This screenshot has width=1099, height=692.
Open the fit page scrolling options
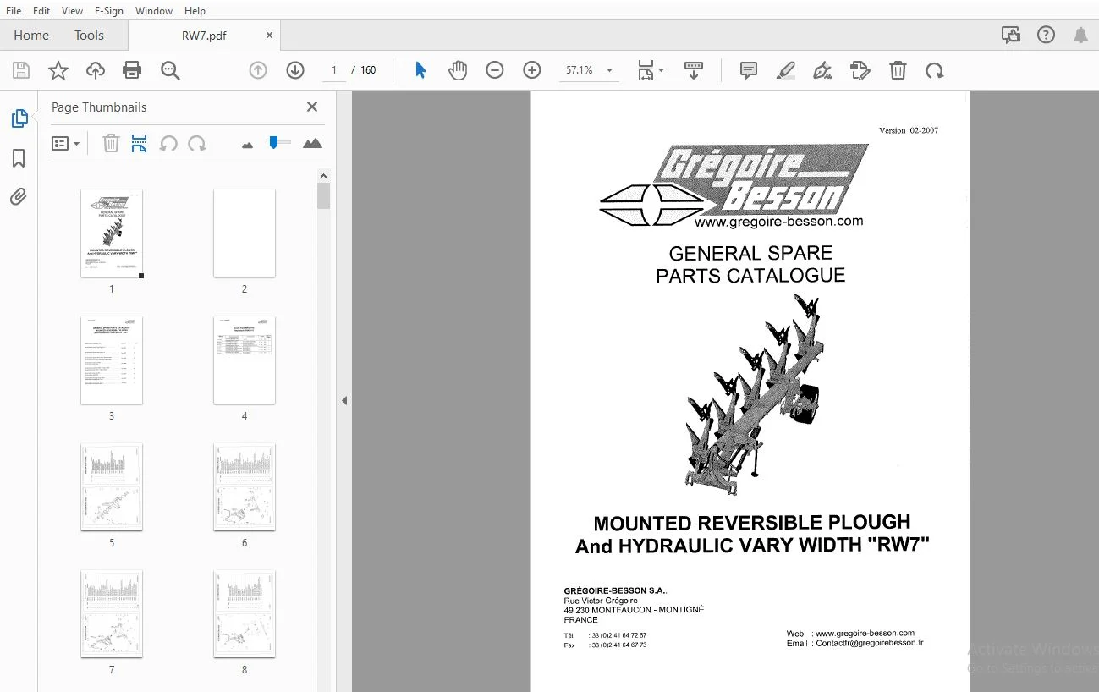[650, 70]
